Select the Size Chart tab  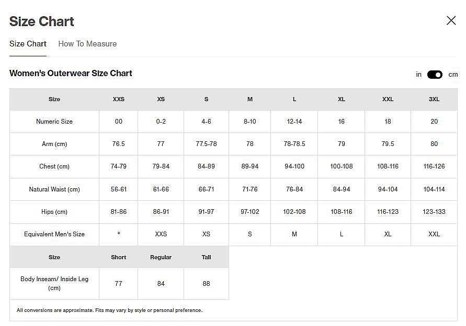pyautogui.click(x=28, y=44)
